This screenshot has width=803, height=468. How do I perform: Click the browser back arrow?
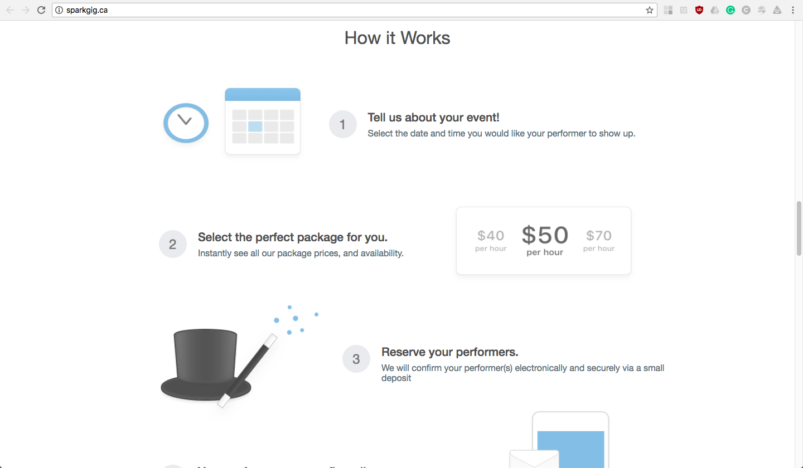(x=10, y=10)
